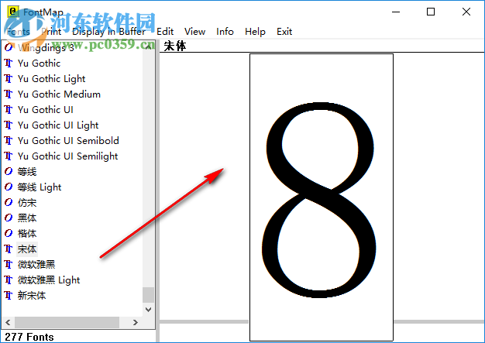Click the horizontal scrollbar thumb of font list

pyautogui.click(x=67, y=322)
